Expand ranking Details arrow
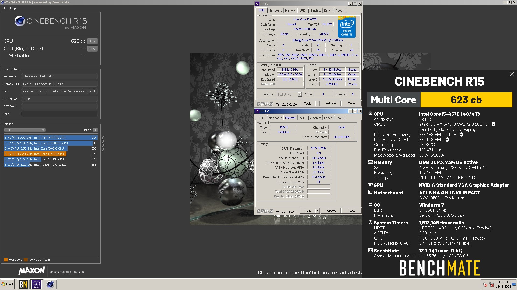The width and height of the screenshot is (517, 290). point(95,130)
